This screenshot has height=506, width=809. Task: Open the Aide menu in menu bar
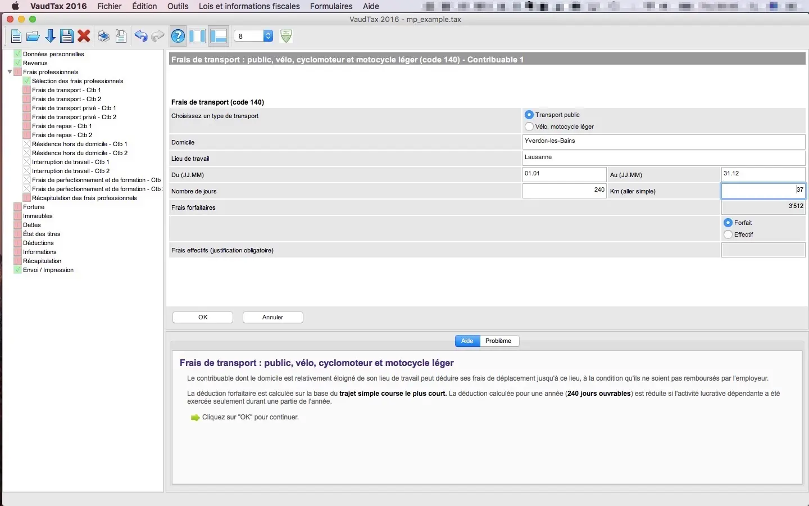[x=371, y=6]
